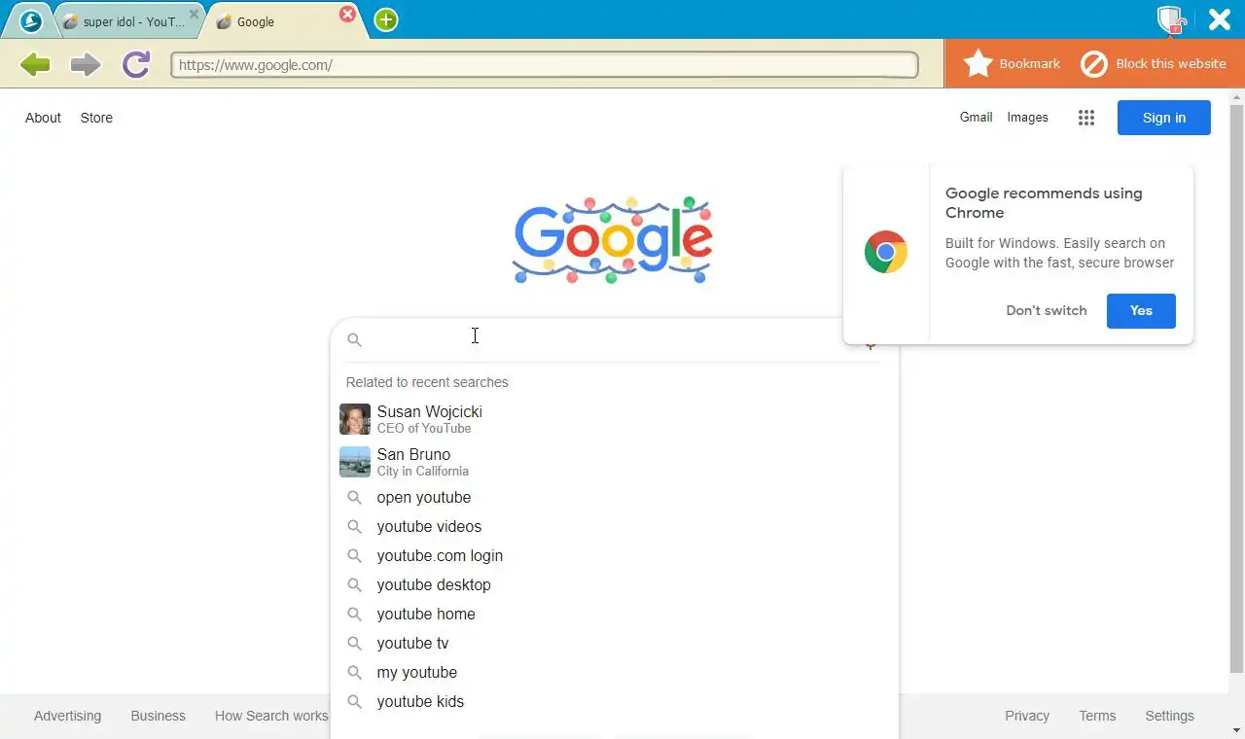Bookmark this page with star icon
This screenshot has width=1245, height=739.
pyautogui.click(x=978, y=64)
